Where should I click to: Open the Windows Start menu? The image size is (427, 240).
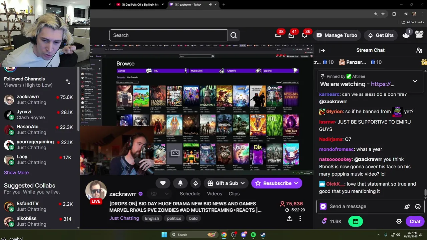(x=164, y=235)
